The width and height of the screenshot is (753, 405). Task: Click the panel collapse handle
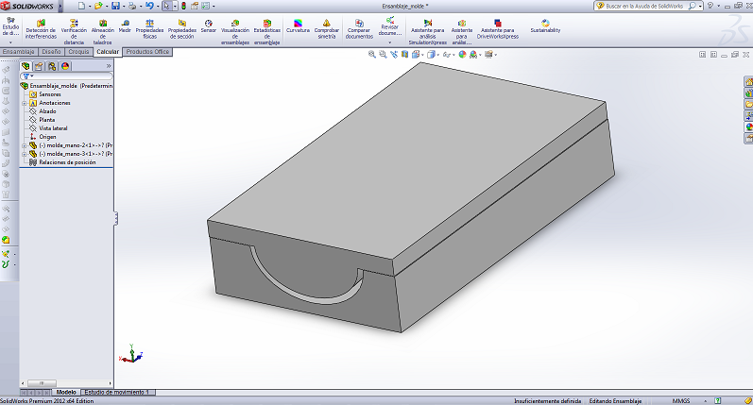[x=115, y=218]
